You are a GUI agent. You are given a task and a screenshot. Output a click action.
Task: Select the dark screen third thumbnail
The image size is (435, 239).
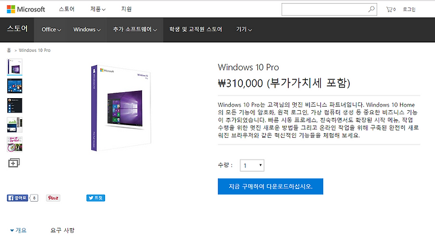coord(14,105)
